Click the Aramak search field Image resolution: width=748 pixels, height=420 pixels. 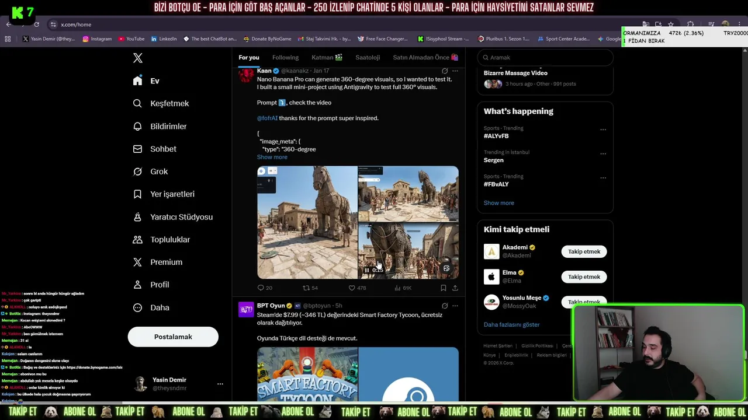[x=545, y=57]
